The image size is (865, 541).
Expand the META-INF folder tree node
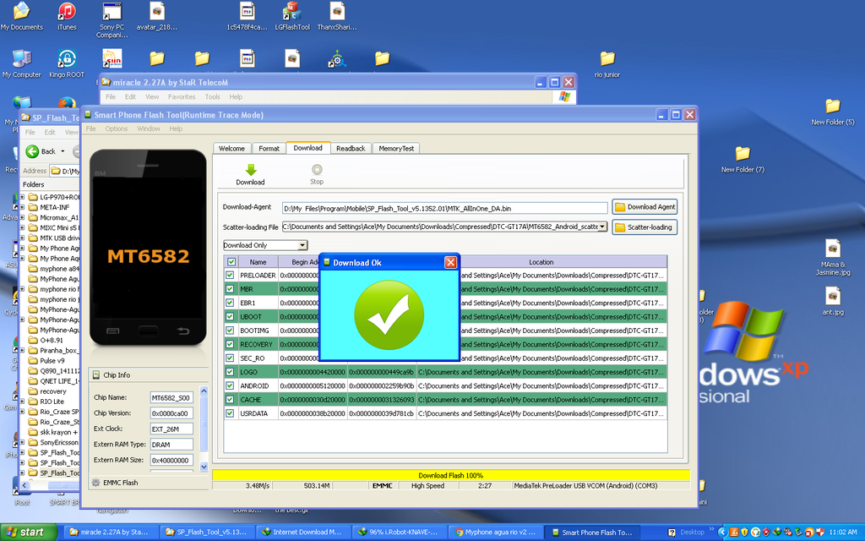(23, 208)
